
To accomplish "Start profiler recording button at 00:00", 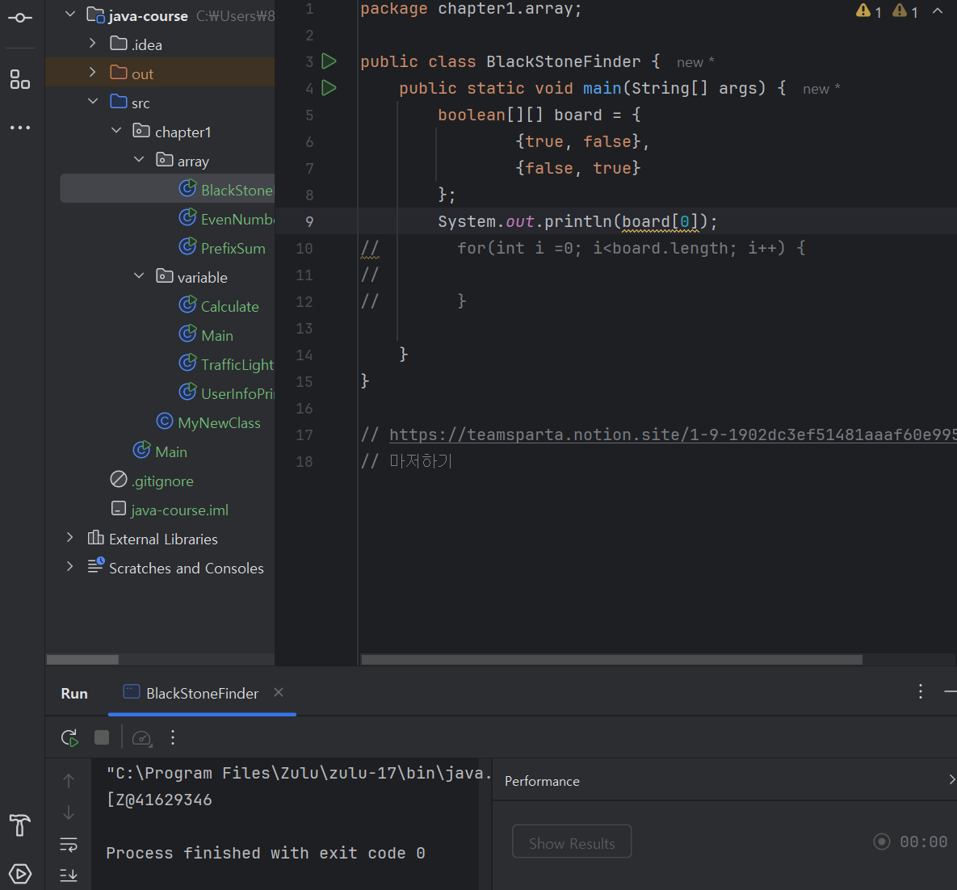I will click(x=881, y=842).
